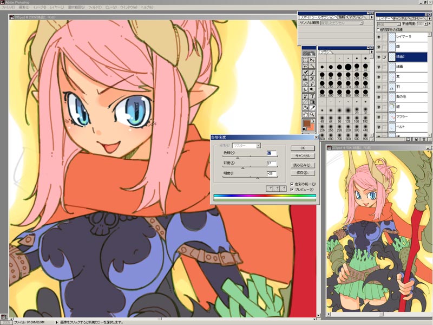Select the Magic Wand tool
433x325 pixels.
(312, 66)
